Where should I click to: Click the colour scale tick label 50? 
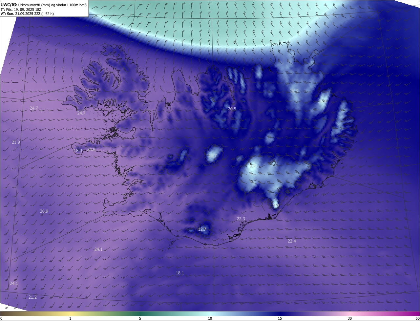pyautogui.click(x=417, y=318)
